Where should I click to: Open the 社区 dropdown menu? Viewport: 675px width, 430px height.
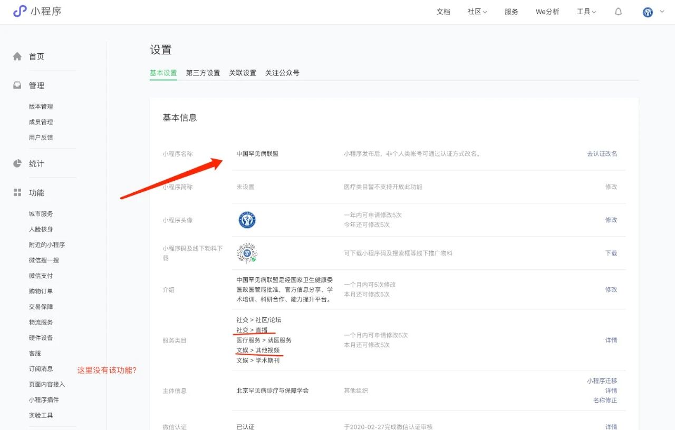[x=477, y=12]
